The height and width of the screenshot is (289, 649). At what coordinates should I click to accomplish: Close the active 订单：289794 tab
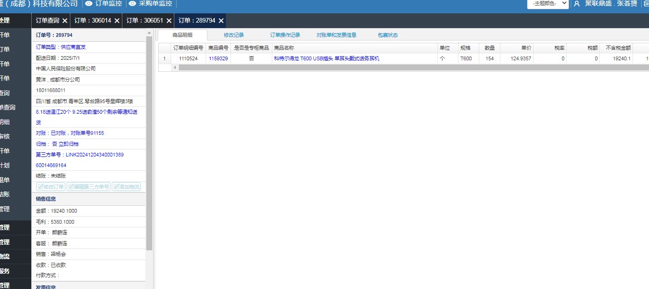(x=221, y=21)
